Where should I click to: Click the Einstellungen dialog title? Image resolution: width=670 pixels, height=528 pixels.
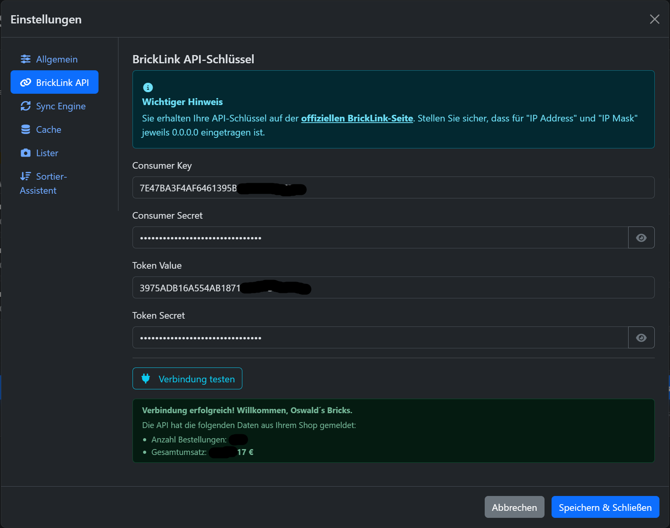46,19
